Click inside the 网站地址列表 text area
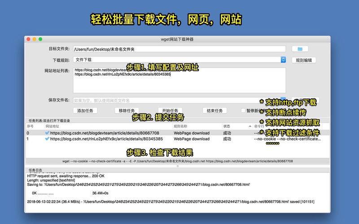 179,80
